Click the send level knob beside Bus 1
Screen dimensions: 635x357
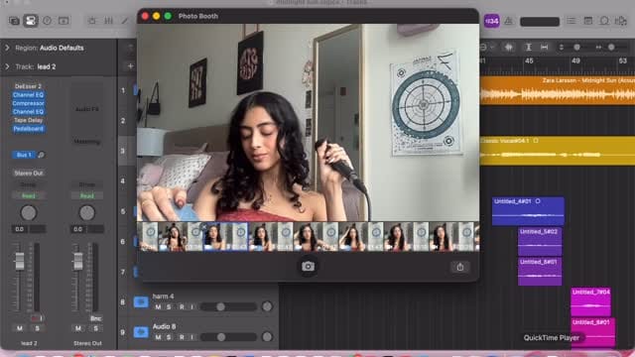click(x=41, y=155)
